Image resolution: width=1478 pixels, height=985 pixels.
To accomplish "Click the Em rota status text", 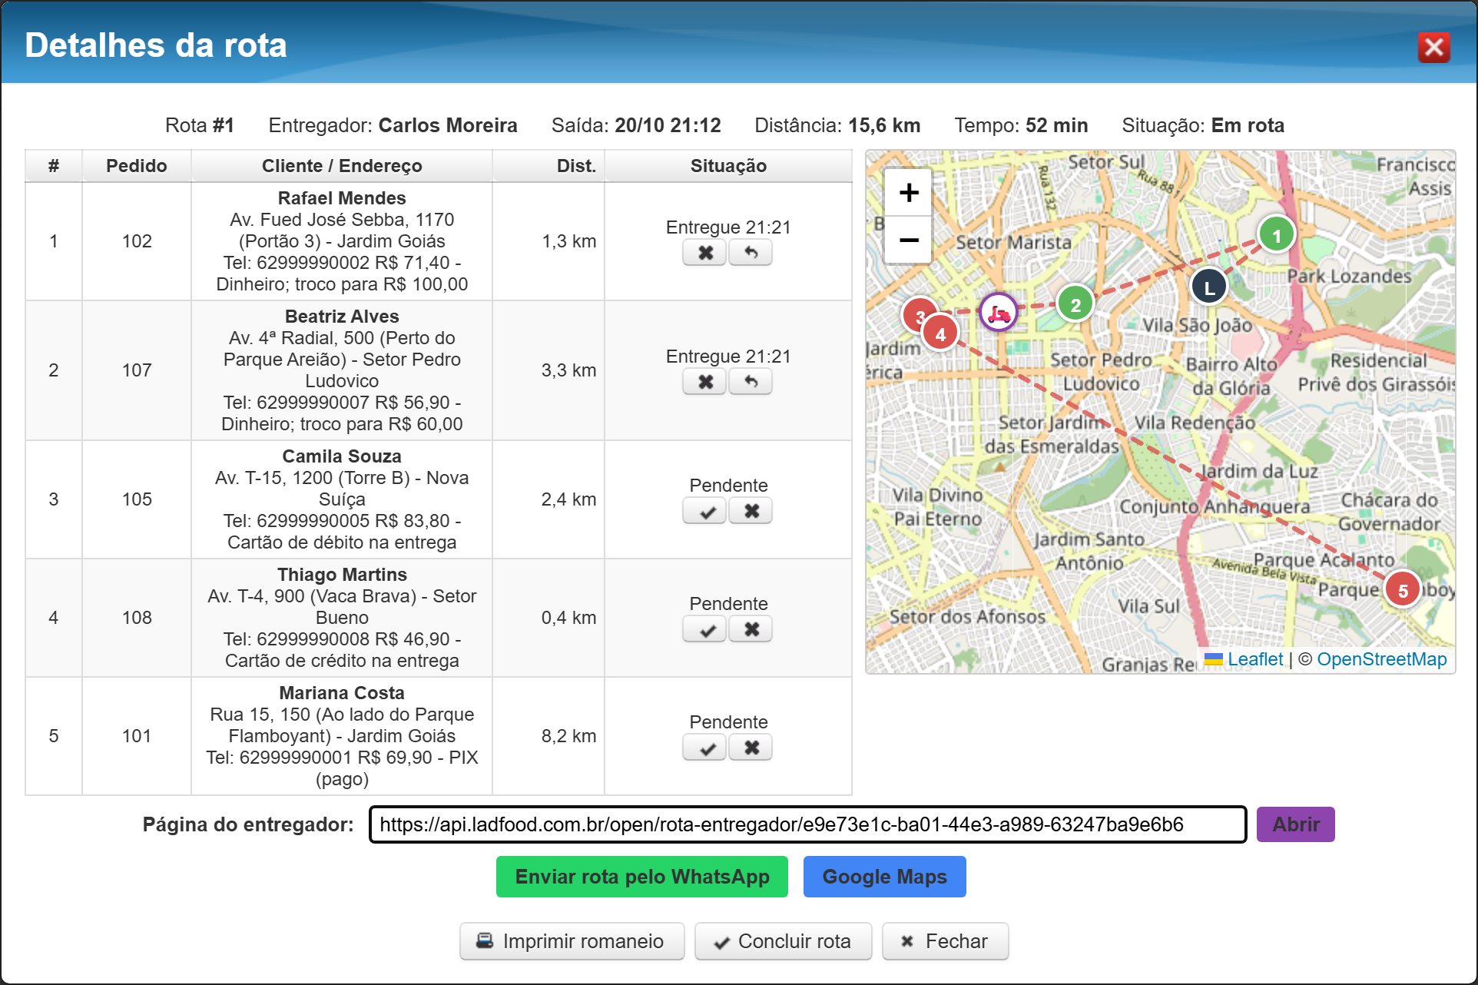I will coord(1248,125).
